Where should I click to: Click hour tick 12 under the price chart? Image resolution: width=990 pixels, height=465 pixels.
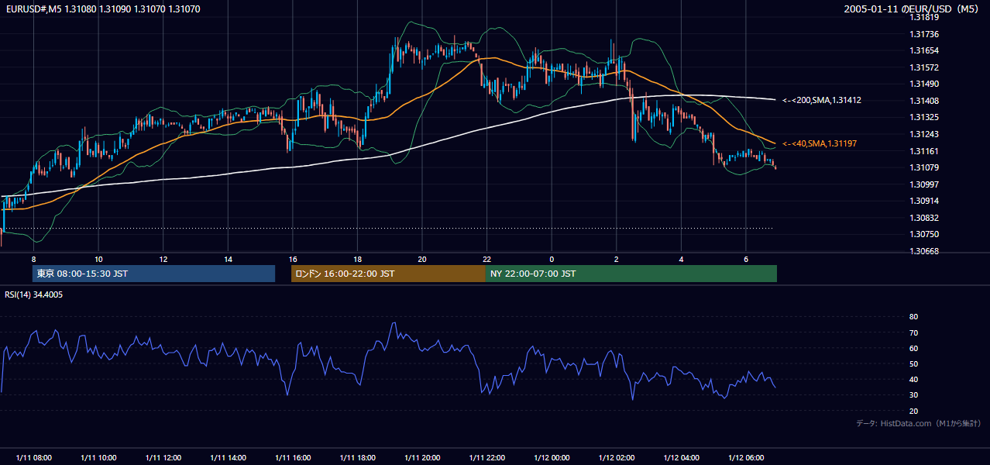pos(163,259)
